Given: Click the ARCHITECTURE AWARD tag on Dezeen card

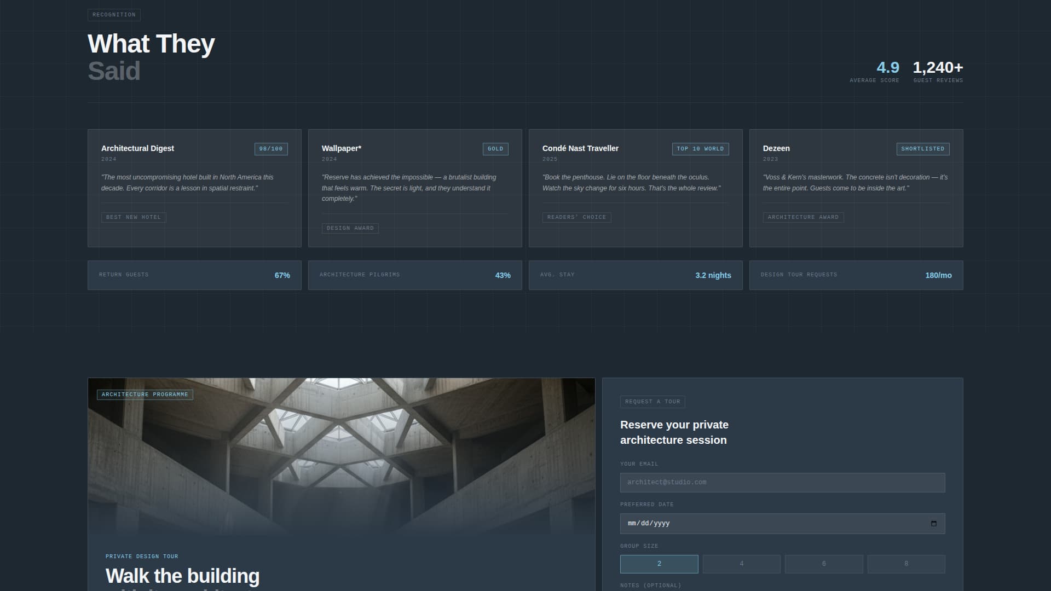Looking at the screenshot, I should (x=804, y=217).
